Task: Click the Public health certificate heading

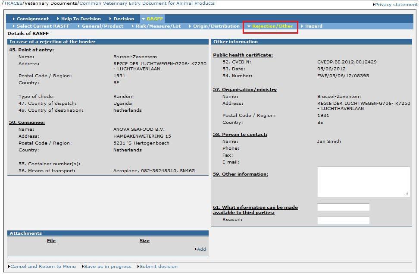Action: click(x=243, y=55)
